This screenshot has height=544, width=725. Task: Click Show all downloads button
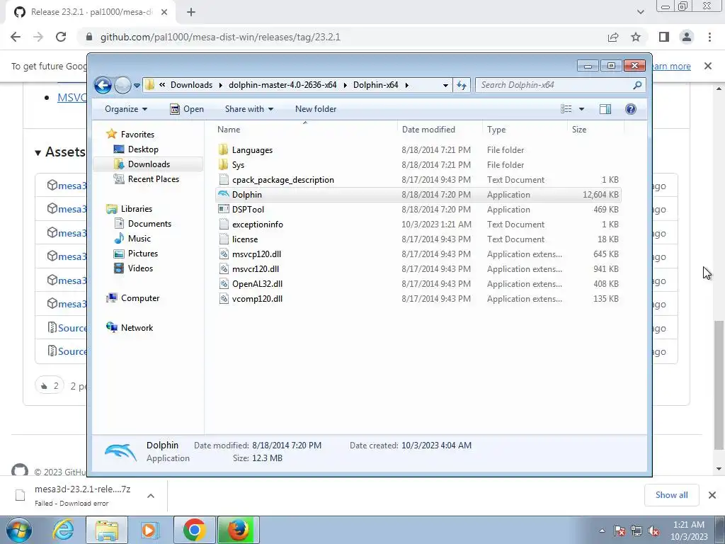[x=671, y=495]
